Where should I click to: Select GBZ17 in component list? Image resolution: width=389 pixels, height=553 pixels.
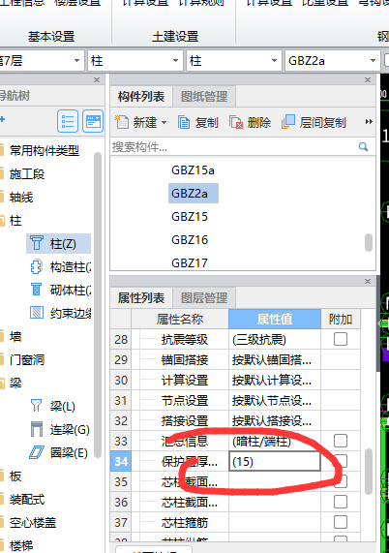coord(190,263)
